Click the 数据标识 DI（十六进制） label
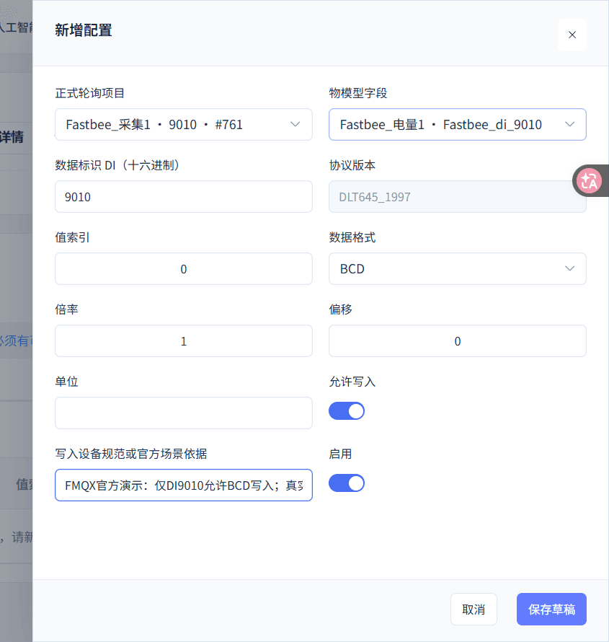 pyautogui.click(x=117, y=165)
